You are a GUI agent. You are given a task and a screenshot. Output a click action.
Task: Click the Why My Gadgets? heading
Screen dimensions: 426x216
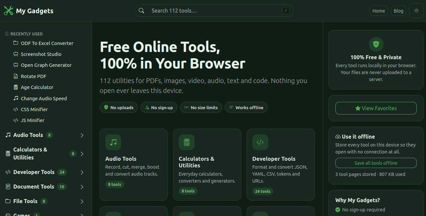pos(358,200)
